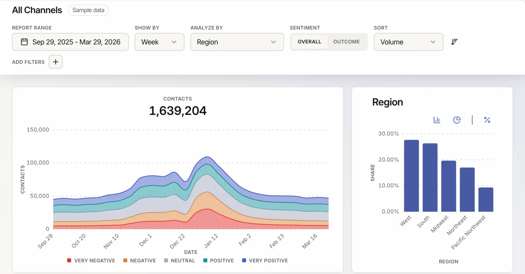Click the Sample data badge
525x274 pixels.
[x=88, y=10]
